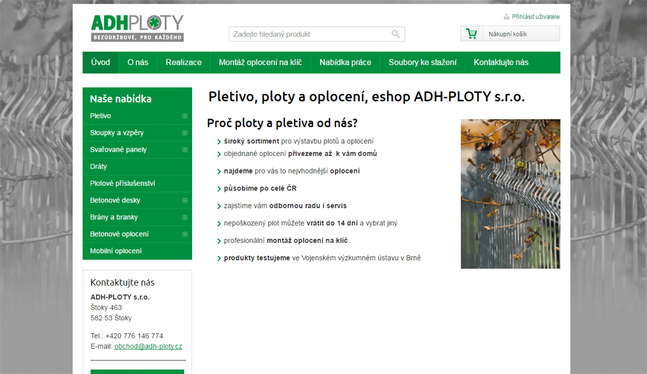This screenshot has height=374, width=647.
Task: Click the text produkty testujeme
Action: point(257,258)
